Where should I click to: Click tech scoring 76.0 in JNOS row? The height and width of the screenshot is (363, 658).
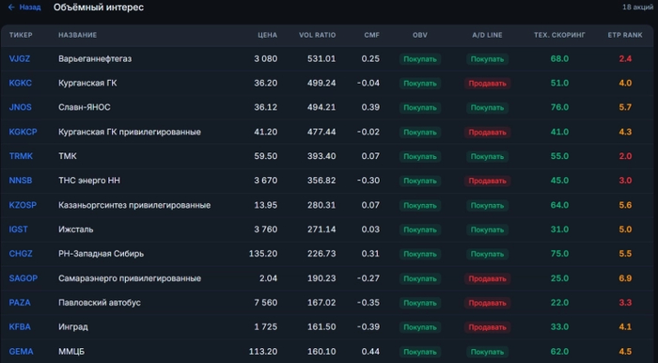pos(559,107)
